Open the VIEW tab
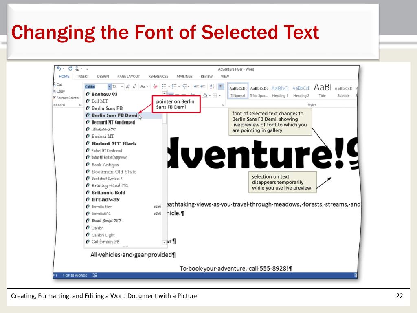 (225, 76)
